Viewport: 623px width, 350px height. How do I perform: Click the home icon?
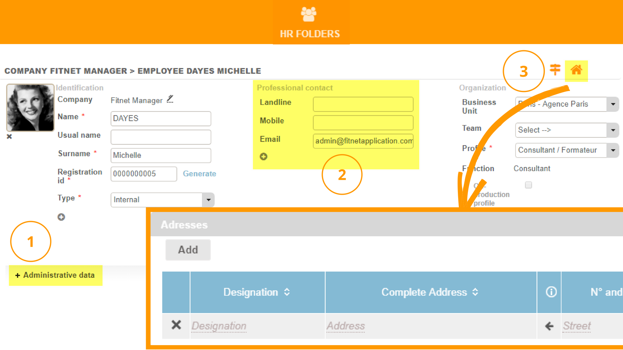pyautogui.click(x=576, y=70)
